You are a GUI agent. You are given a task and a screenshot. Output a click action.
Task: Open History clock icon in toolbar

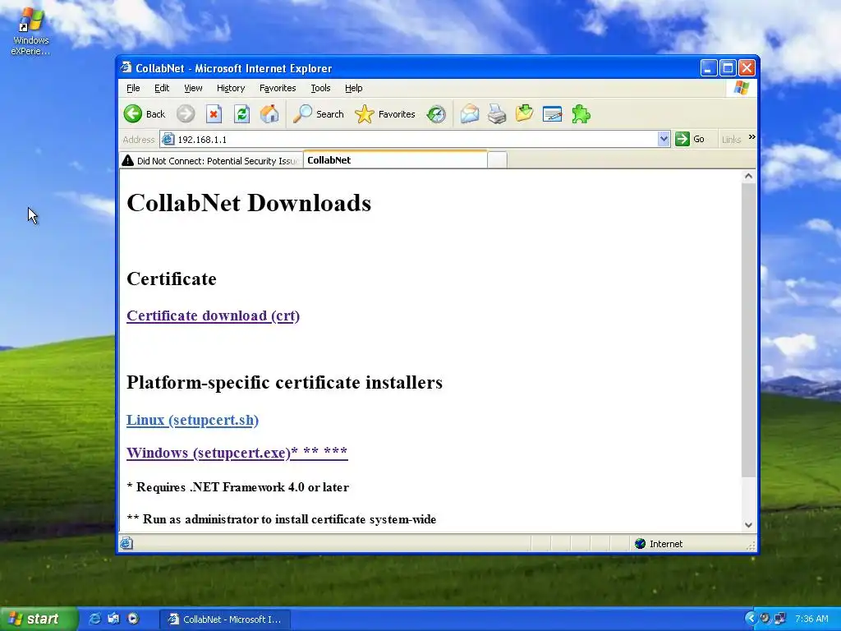tap(436, 113)
